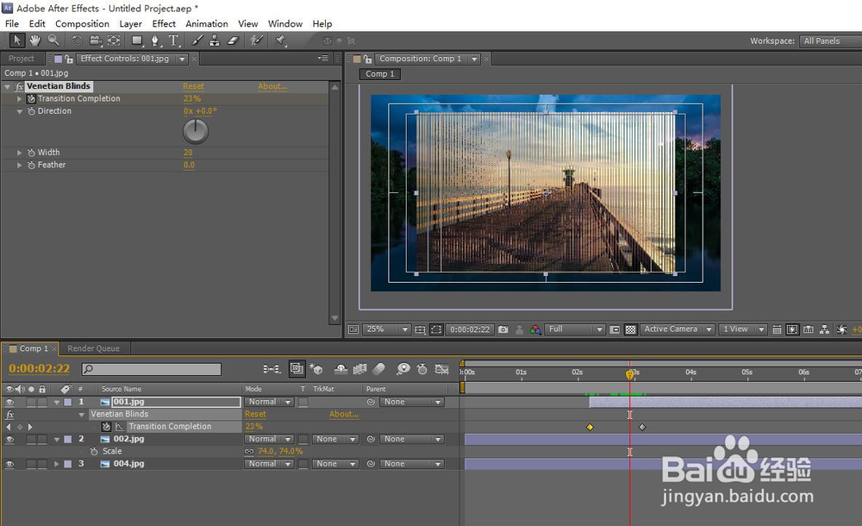The image size is (862, 526).
Task: Toggle mask and shape path visibility
Action: tap(436, 329)
